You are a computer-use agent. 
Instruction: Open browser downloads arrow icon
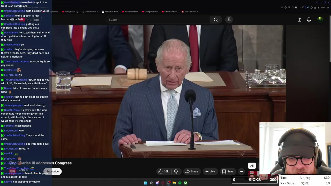(319, 7)
